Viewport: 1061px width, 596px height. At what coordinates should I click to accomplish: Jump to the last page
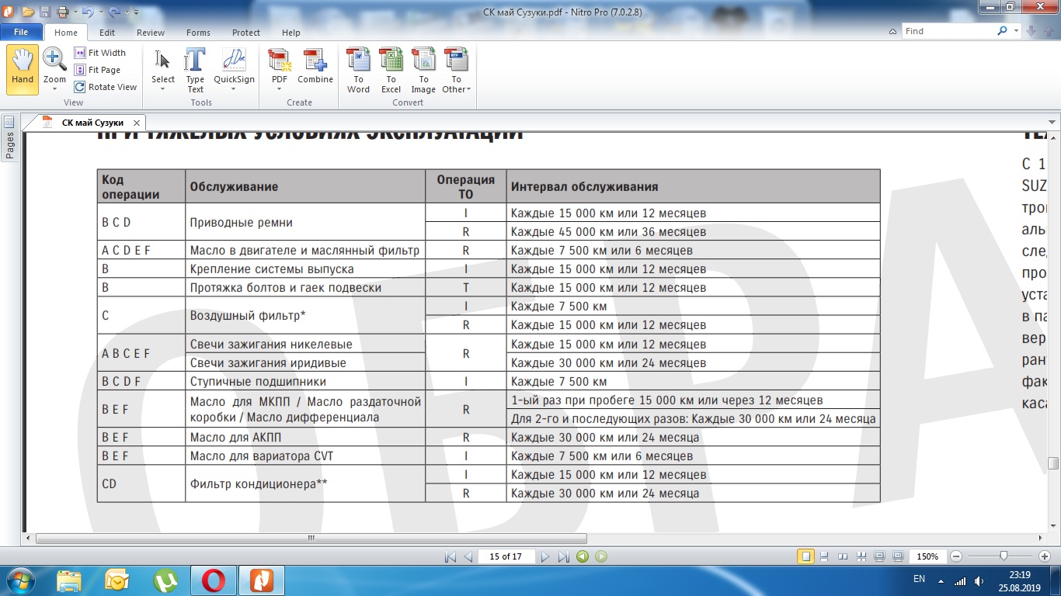pos(564,556)
